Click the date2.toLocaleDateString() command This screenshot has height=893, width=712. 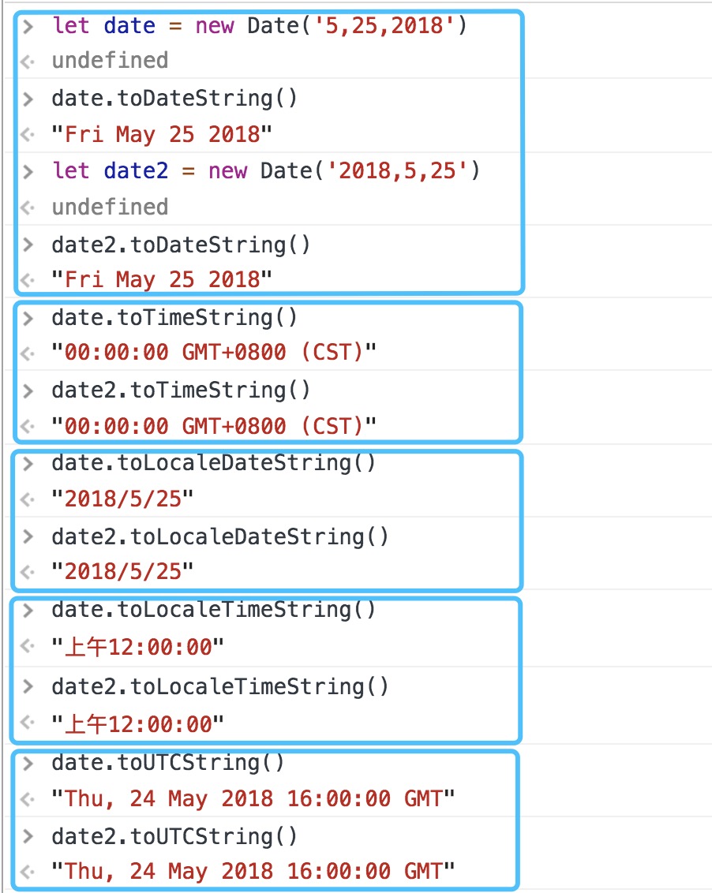[220, 536]
